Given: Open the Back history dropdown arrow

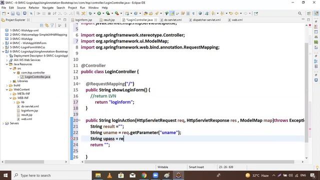Looking at the screenshot, I should coord(241,13).
